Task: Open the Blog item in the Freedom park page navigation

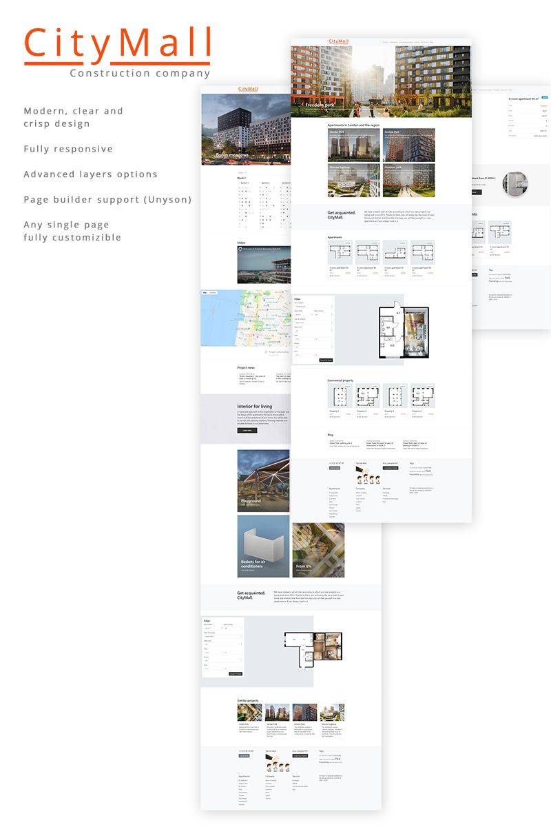Action: coord(432,42)
